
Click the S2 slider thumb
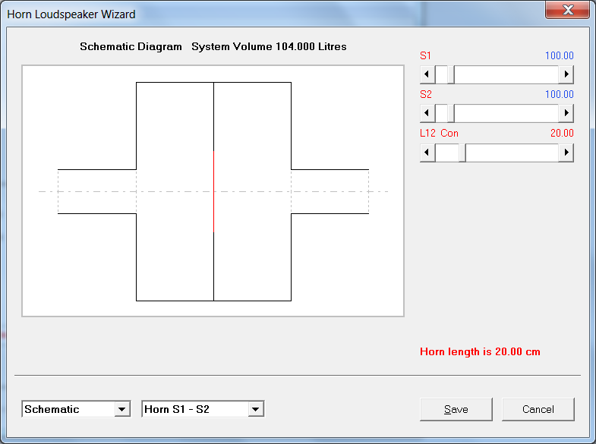tap(451, 113)
